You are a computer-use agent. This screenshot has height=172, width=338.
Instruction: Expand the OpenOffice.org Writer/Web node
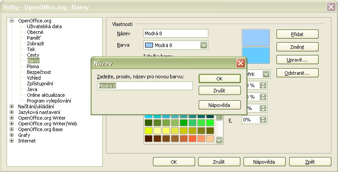pyautogui.click(x=11, y=124)
